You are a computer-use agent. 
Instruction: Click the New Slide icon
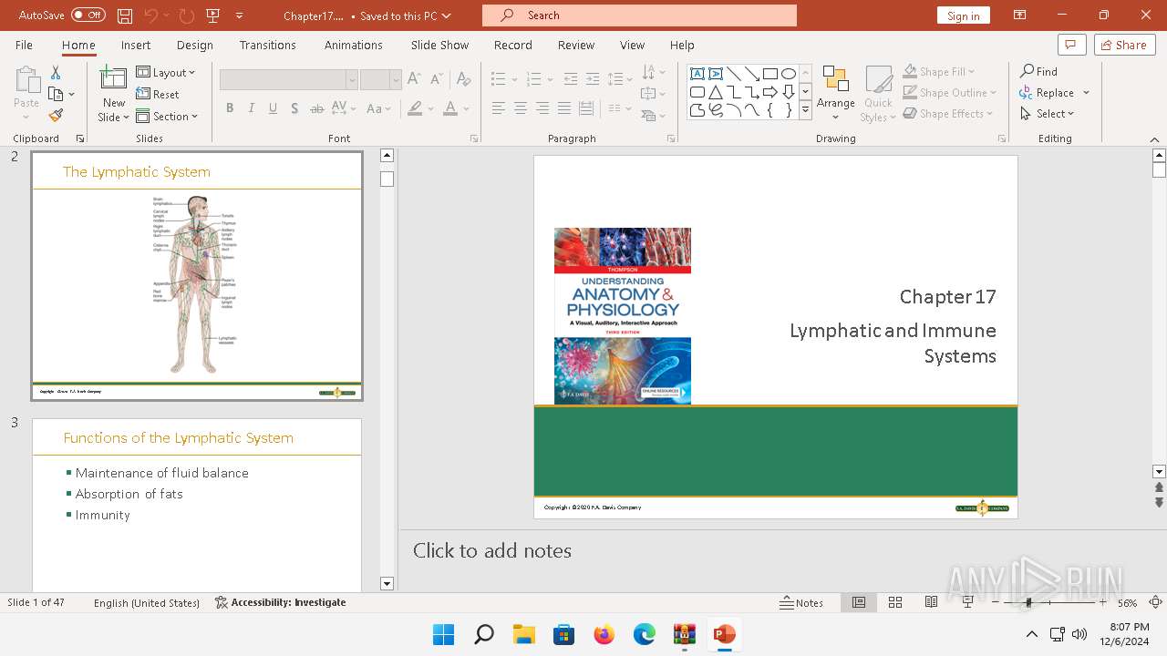[113, 80]
